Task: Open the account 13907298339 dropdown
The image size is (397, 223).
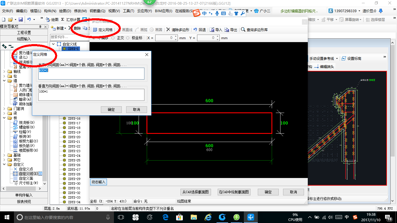Action: tap(359, 11)
